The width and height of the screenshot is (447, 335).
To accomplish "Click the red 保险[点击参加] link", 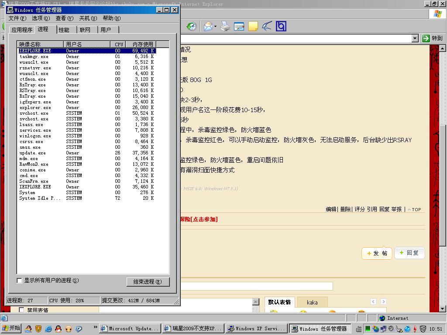I will 199,219.
